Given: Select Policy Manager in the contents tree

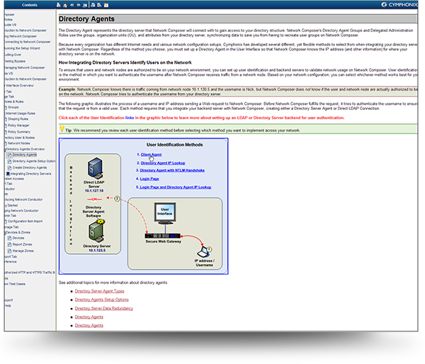Looking at the screenshot, I should point(18,126).
